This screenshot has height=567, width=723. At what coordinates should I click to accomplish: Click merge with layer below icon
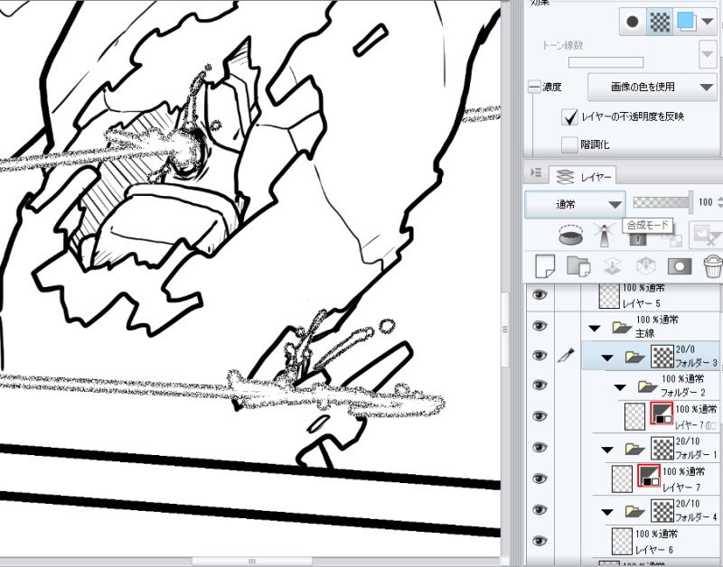(645, 266)
